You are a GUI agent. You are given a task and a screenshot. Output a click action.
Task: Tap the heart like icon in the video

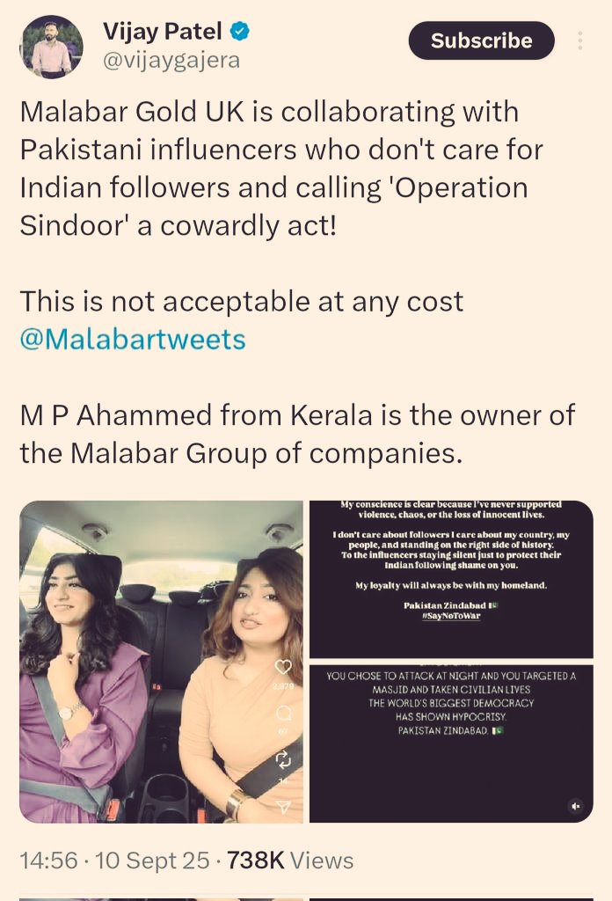pos(284,667)
